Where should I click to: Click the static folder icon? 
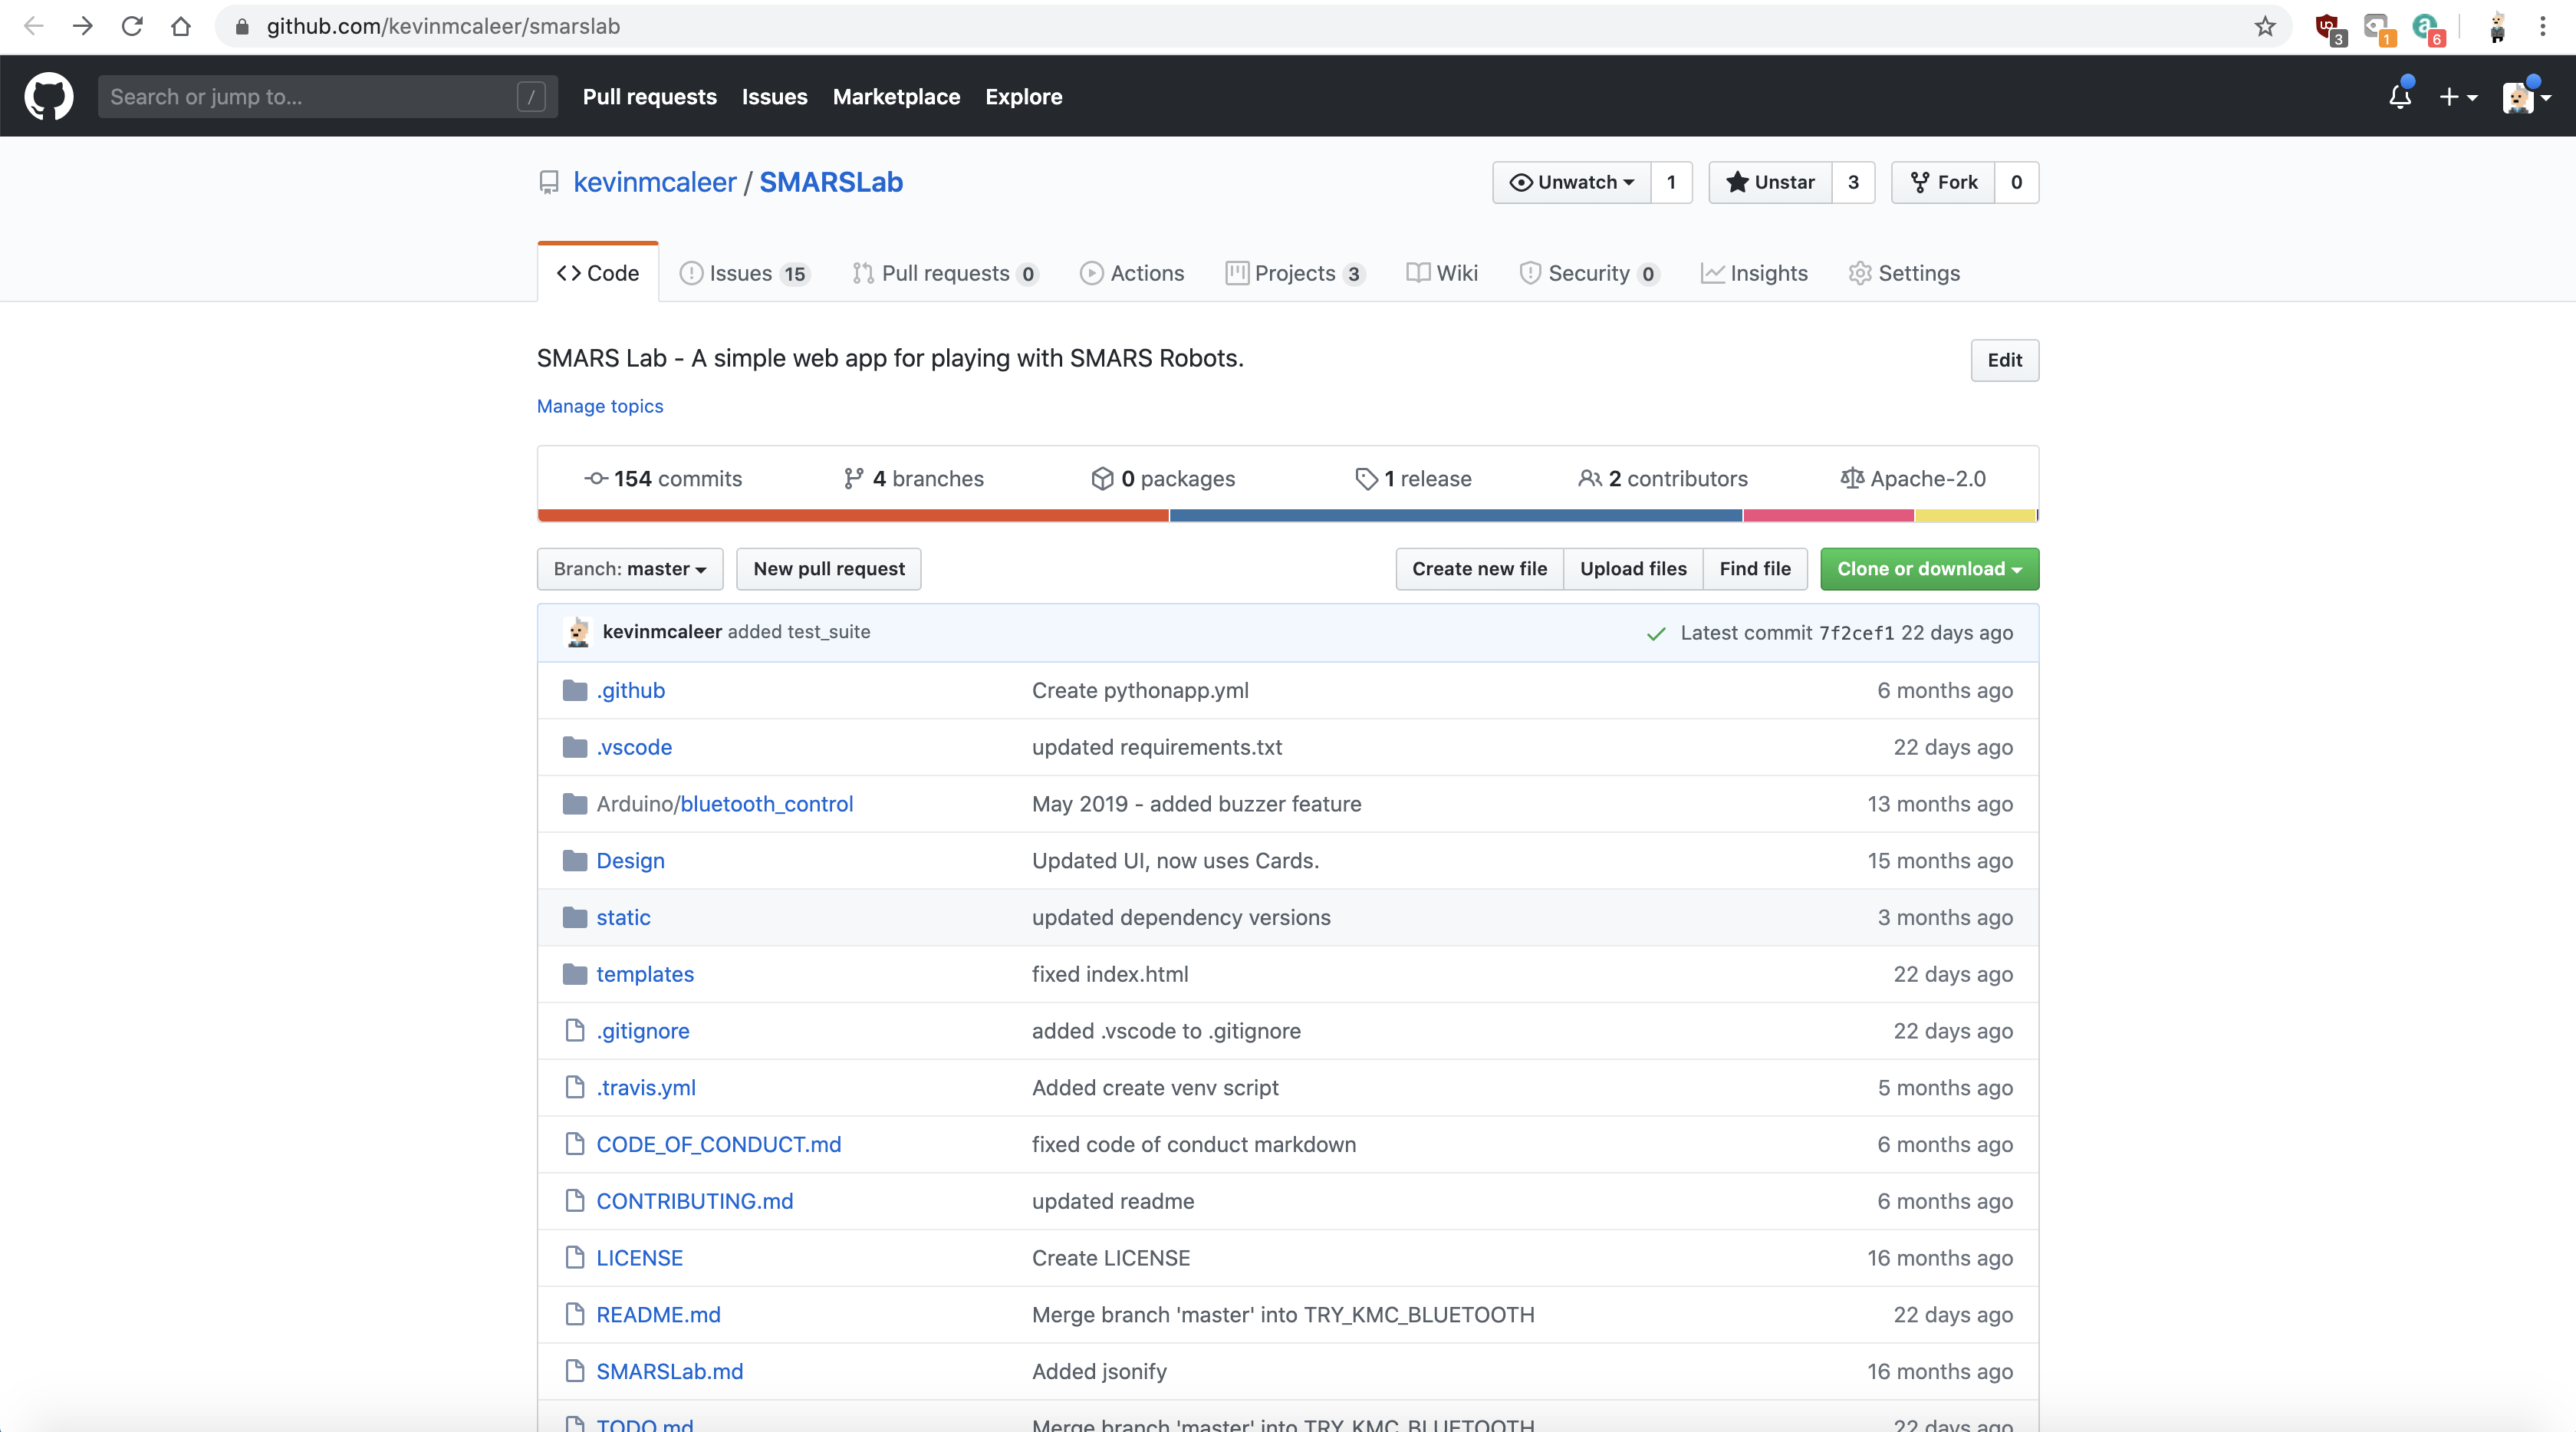pos(574,917)
